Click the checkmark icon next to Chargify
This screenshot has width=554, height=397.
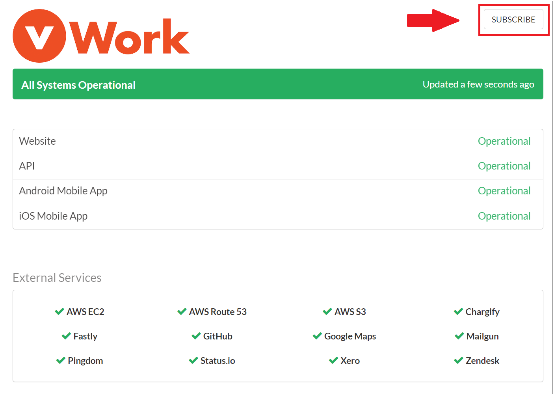click(459, 311)
